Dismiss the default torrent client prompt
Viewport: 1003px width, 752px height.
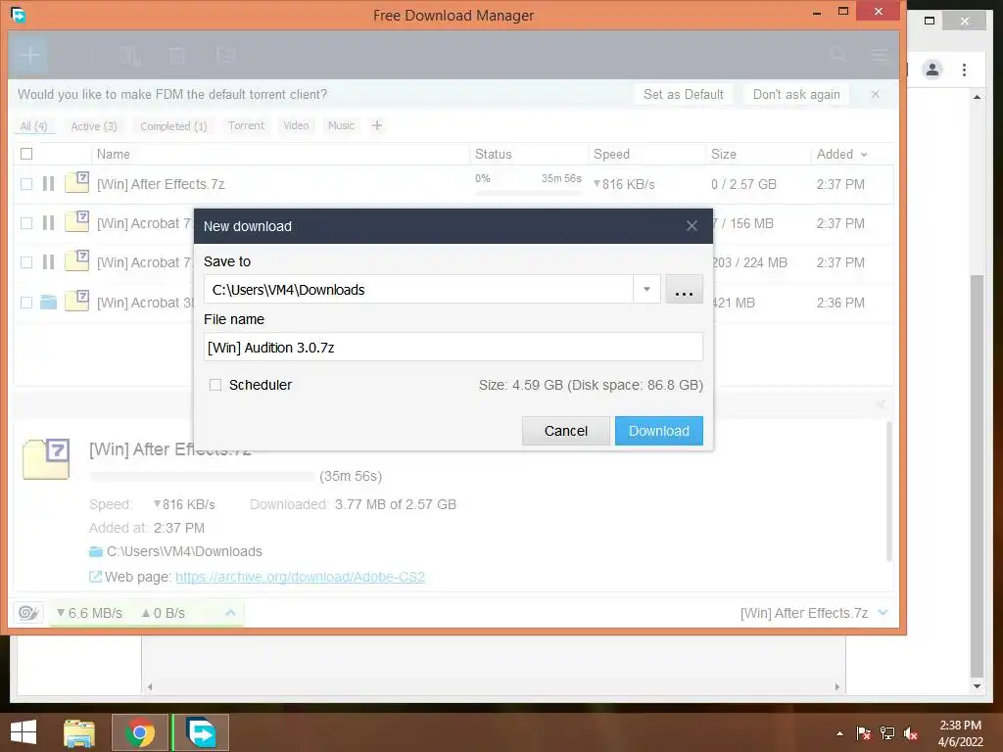[x=875, y=94]
